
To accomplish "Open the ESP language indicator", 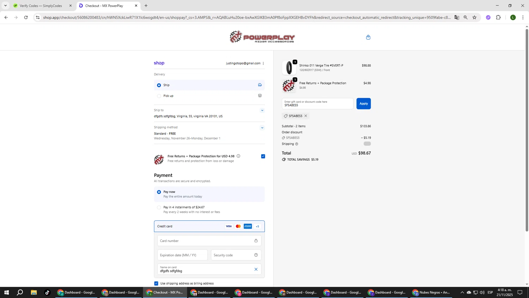I will (490, 292).
